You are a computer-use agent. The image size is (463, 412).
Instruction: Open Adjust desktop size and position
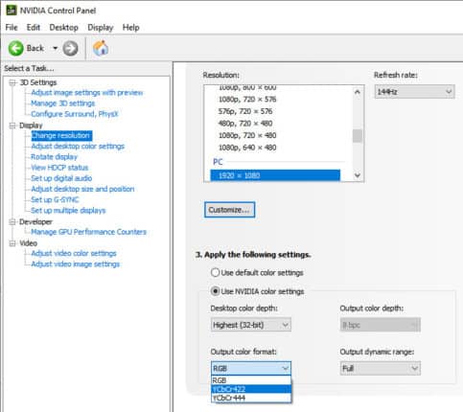click(x=82, y=189)
